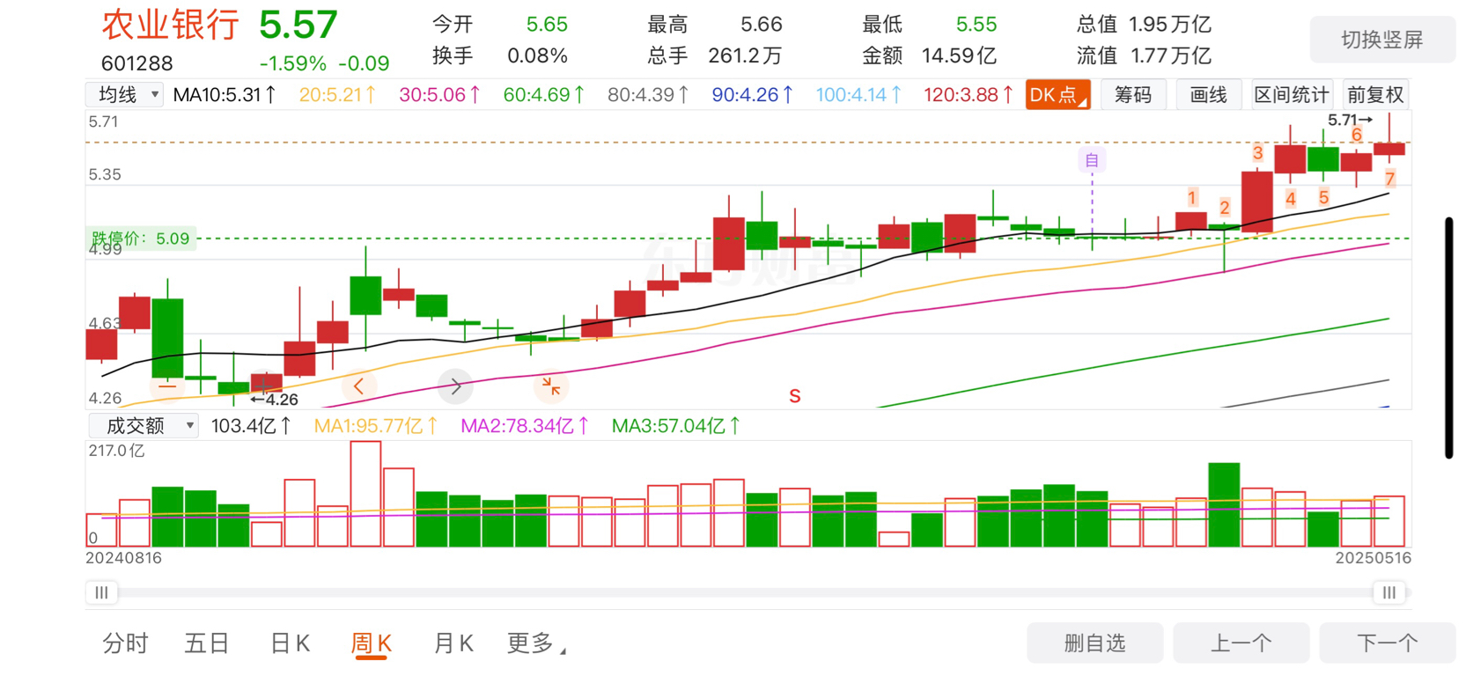Click the 103.4亿 turnover value
Image resolution: width=1466 pixels, height=676 pixels.
[251, 426]
